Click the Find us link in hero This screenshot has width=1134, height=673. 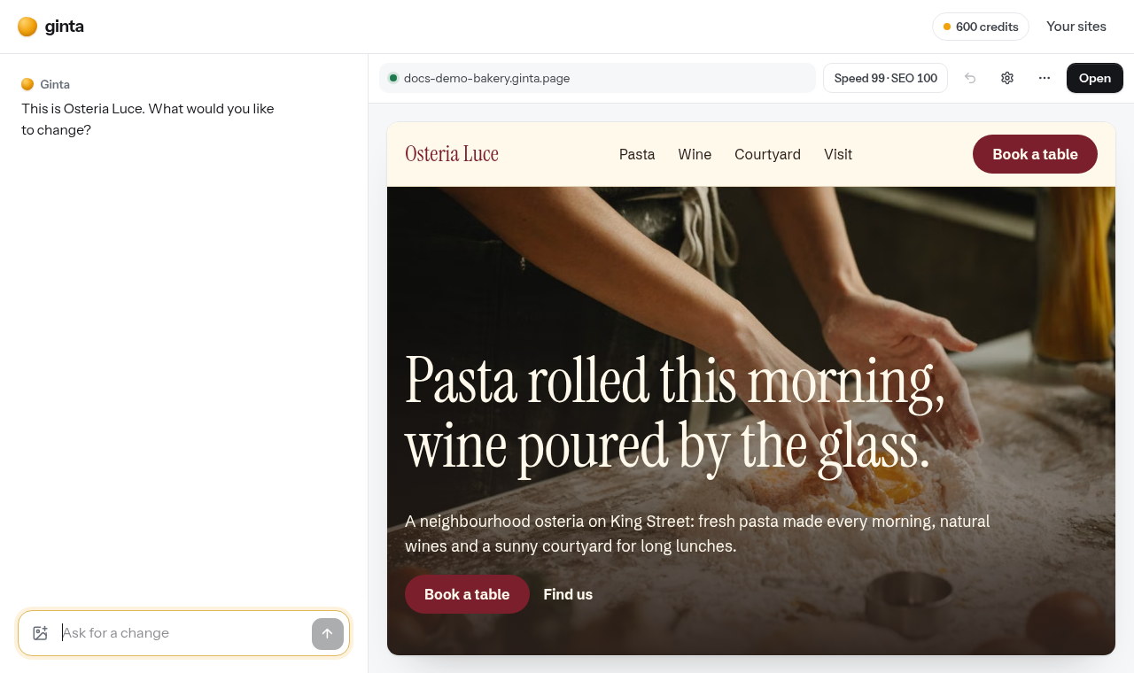[x=568, y=594]
